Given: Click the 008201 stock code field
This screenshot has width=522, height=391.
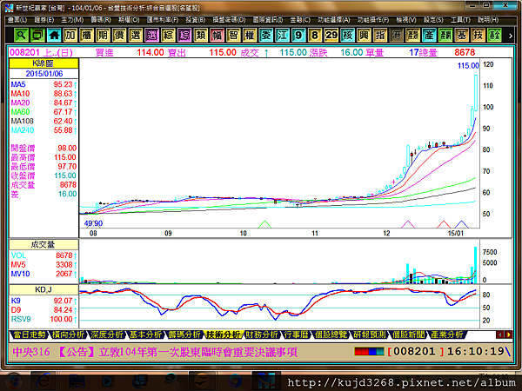Looking at the screenshot, I should click(24, 52).
